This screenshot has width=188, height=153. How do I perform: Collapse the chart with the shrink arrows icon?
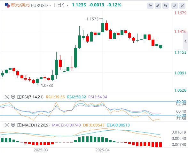[x=175, y=6]
